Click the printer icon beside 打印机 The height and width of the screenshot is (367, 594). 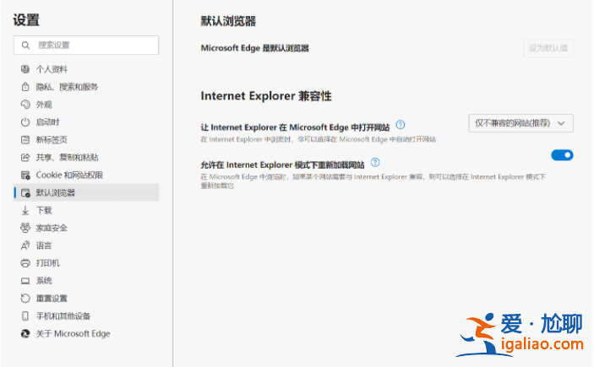[x=25, y=263]
